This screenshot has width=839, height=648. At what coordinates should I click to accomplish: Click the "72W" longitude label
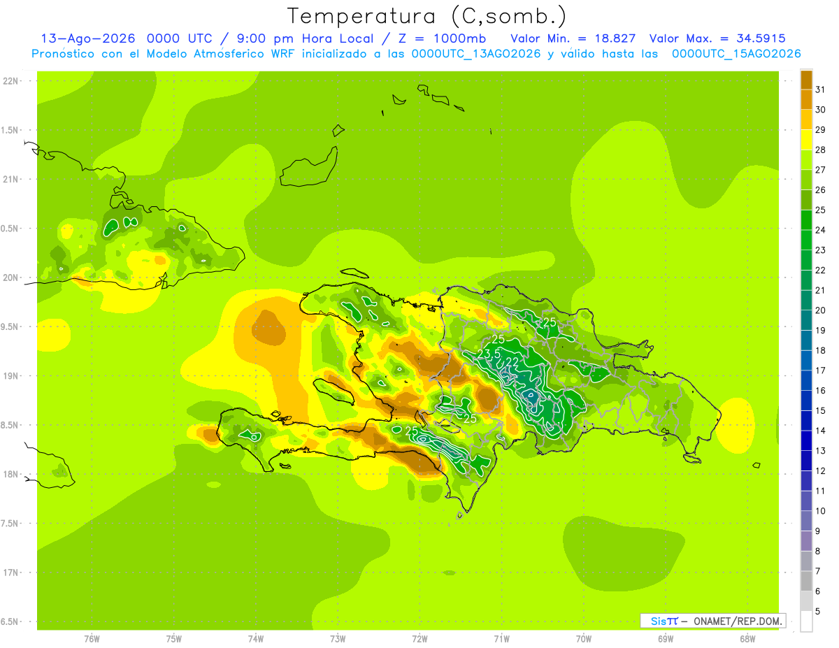coord(419,639)
